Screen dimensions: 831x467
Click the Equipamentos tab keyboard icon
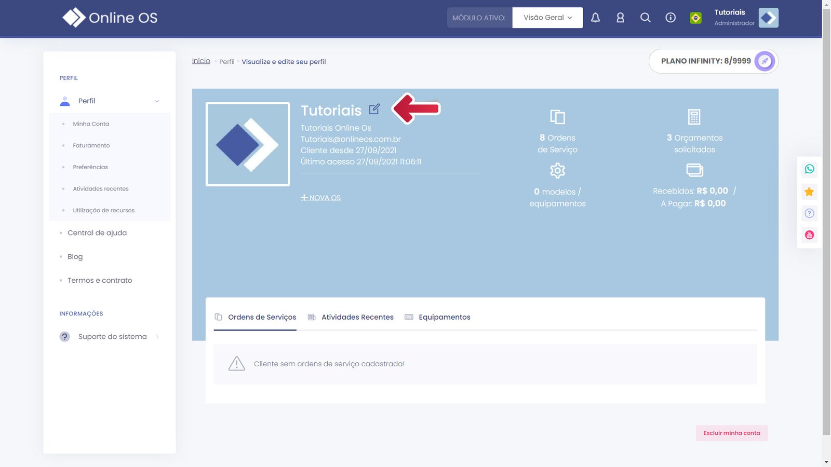tap(409, 317)
